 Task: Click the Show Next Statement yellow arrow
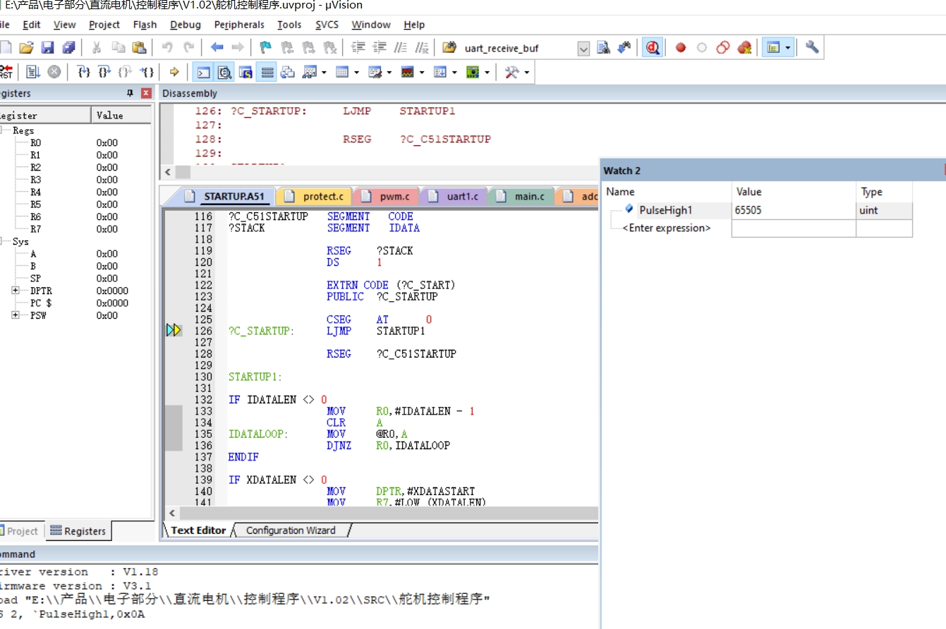tap(174, 72)
